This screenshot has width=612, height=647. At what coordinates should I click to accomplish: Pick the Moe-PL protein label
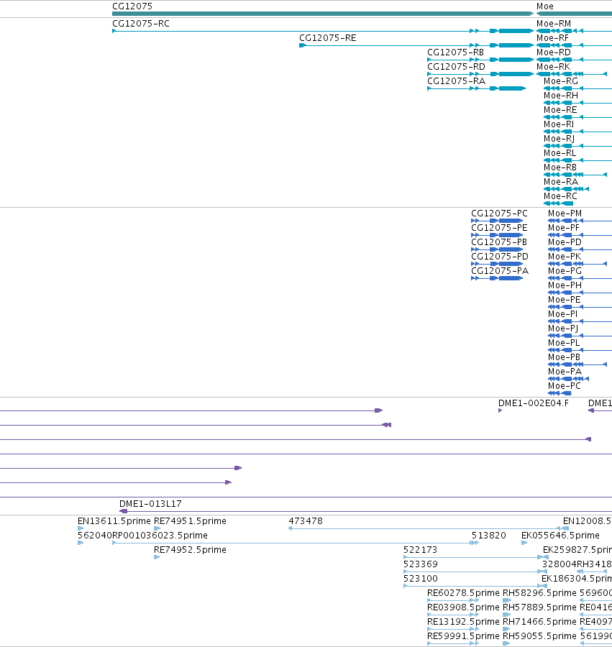point(564,343)
